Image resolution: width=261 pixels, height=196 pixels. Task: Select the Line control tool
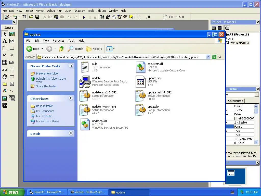12,91
